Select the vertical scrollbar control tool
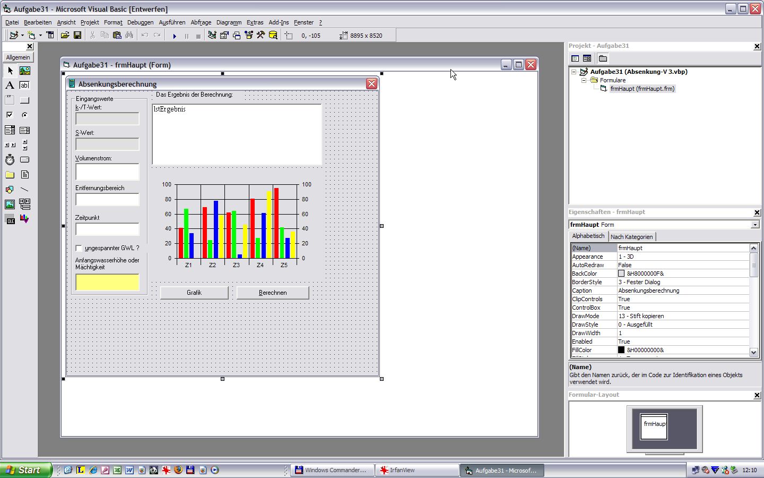The height and width of the screenshot is (478, 764). pos(25,145)
